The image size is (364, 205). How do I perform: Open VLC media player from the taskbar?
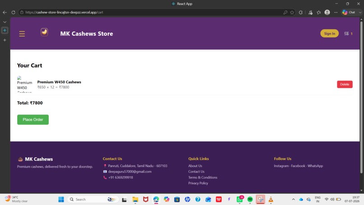[271, 200]
